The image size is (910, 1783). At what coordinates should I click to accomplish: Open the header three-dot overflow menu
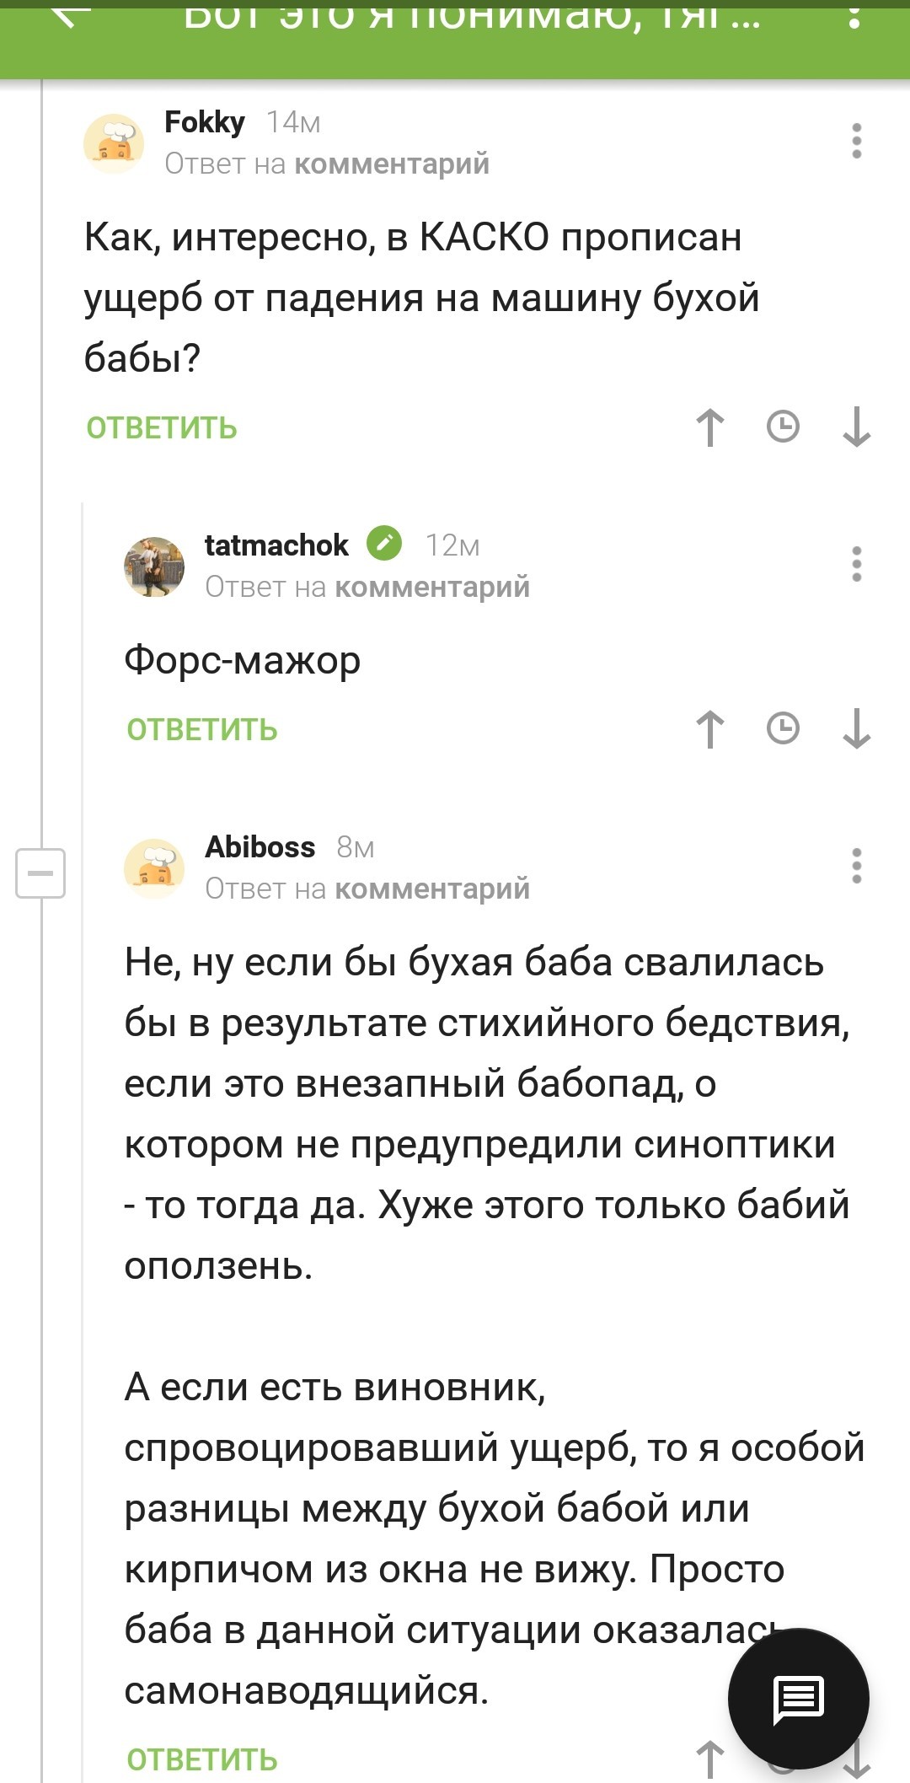[854, 15]
